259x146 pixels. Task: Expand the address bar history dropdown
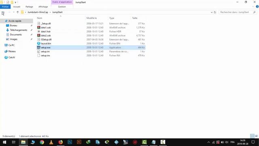pyautogui.click(x=212, y=12)
